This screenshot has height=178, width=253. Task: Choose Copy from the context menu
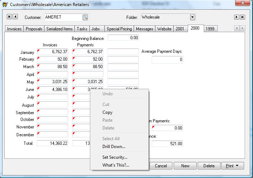coord(107,112)
